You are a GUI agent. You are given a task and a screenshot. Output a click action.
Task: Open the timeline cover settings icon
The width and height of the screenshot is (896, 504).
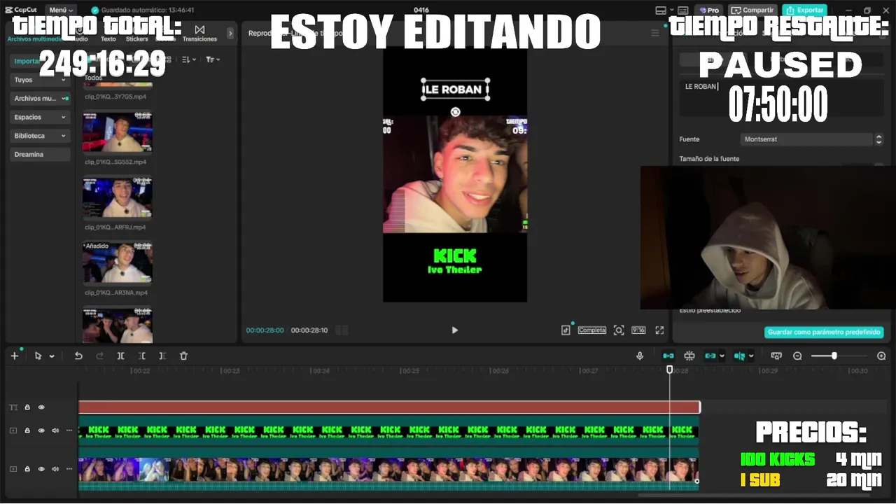tap(776, 356)
